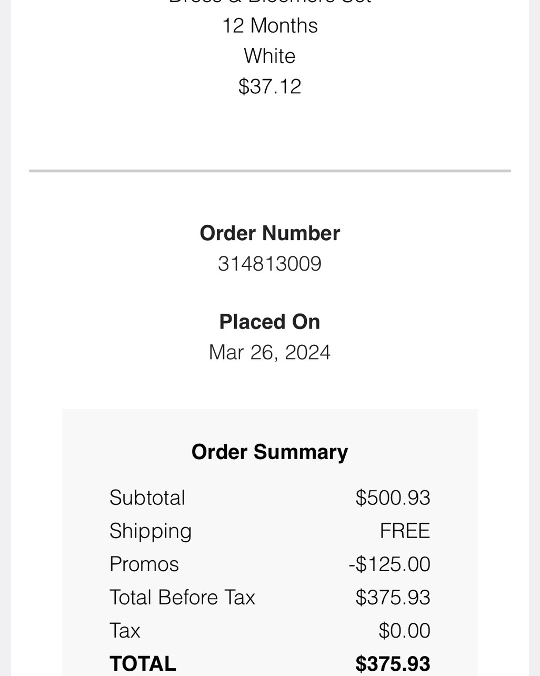Screen dimensions: 540x676
Task: Click the Shipping label
Action: click(151, 531)
